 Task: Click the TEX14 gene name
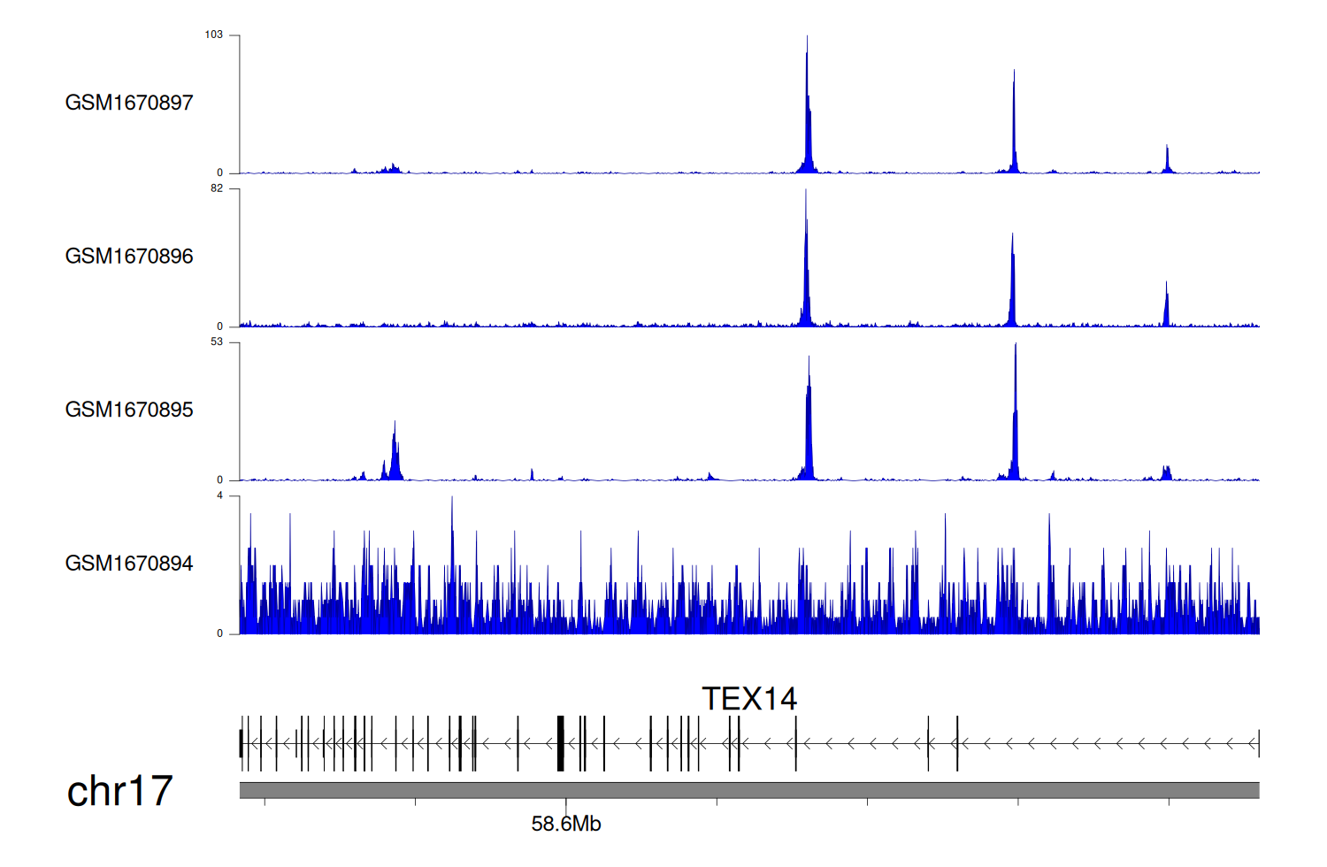[749, 699]
